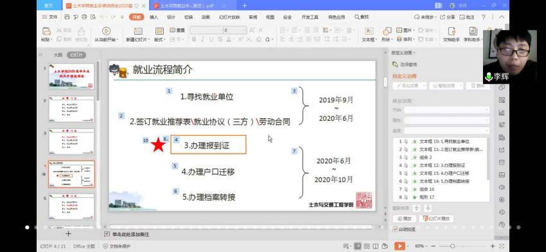Click the add slide plus below thumbnails

tap(68, 233)
